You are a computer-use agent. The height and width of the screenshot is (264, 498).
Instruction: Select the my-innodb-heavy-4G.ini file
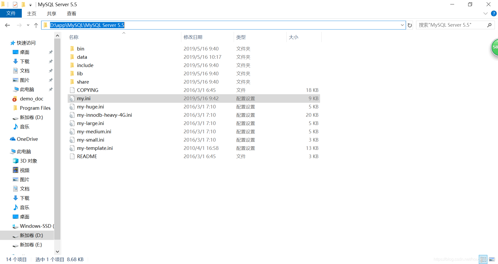(105, 115)
